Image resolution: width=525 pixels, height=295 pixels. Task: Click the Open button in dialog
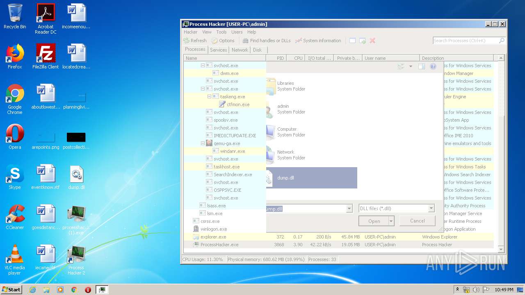point(374,221)
